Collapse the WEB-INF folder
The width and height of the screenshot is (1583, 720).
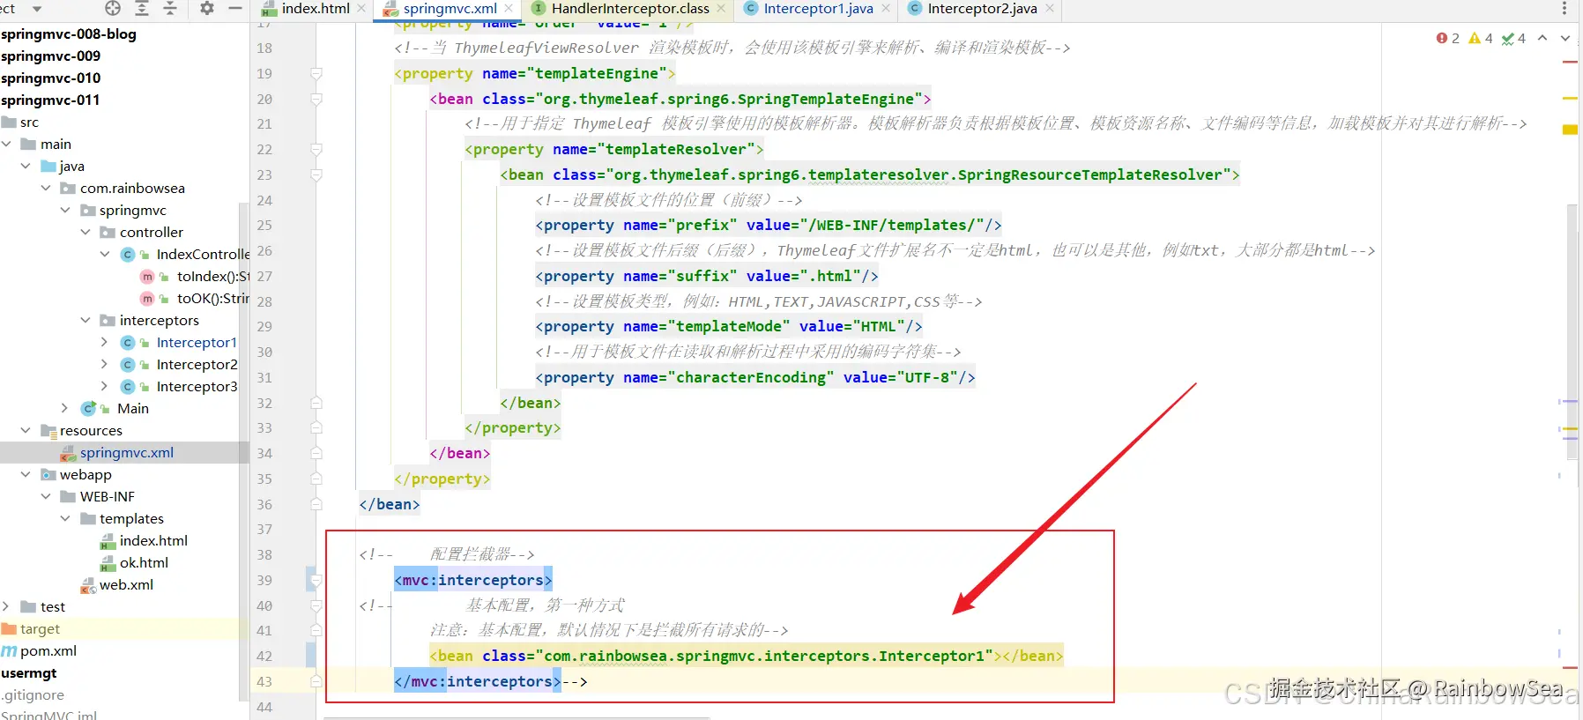click(x=46, y=496)
